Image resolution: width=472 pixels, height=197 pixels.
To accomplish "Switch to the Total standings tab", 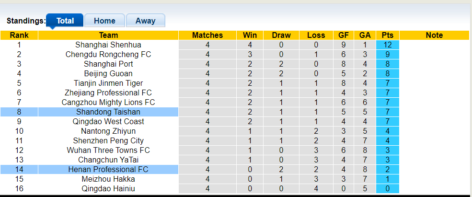I will click(x=65, y=21).
